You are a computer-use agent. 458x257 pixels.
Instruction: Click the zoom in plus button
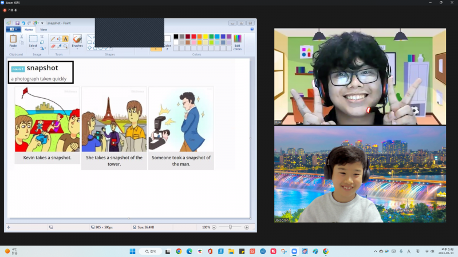246,227
